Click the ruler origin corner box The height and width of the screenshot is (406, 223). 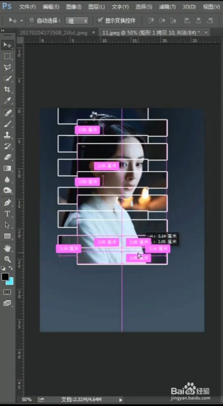[x=20, y=40]
